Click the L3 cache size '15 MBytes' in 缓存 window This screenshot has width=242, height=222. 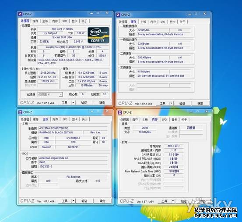pos(153,72)
